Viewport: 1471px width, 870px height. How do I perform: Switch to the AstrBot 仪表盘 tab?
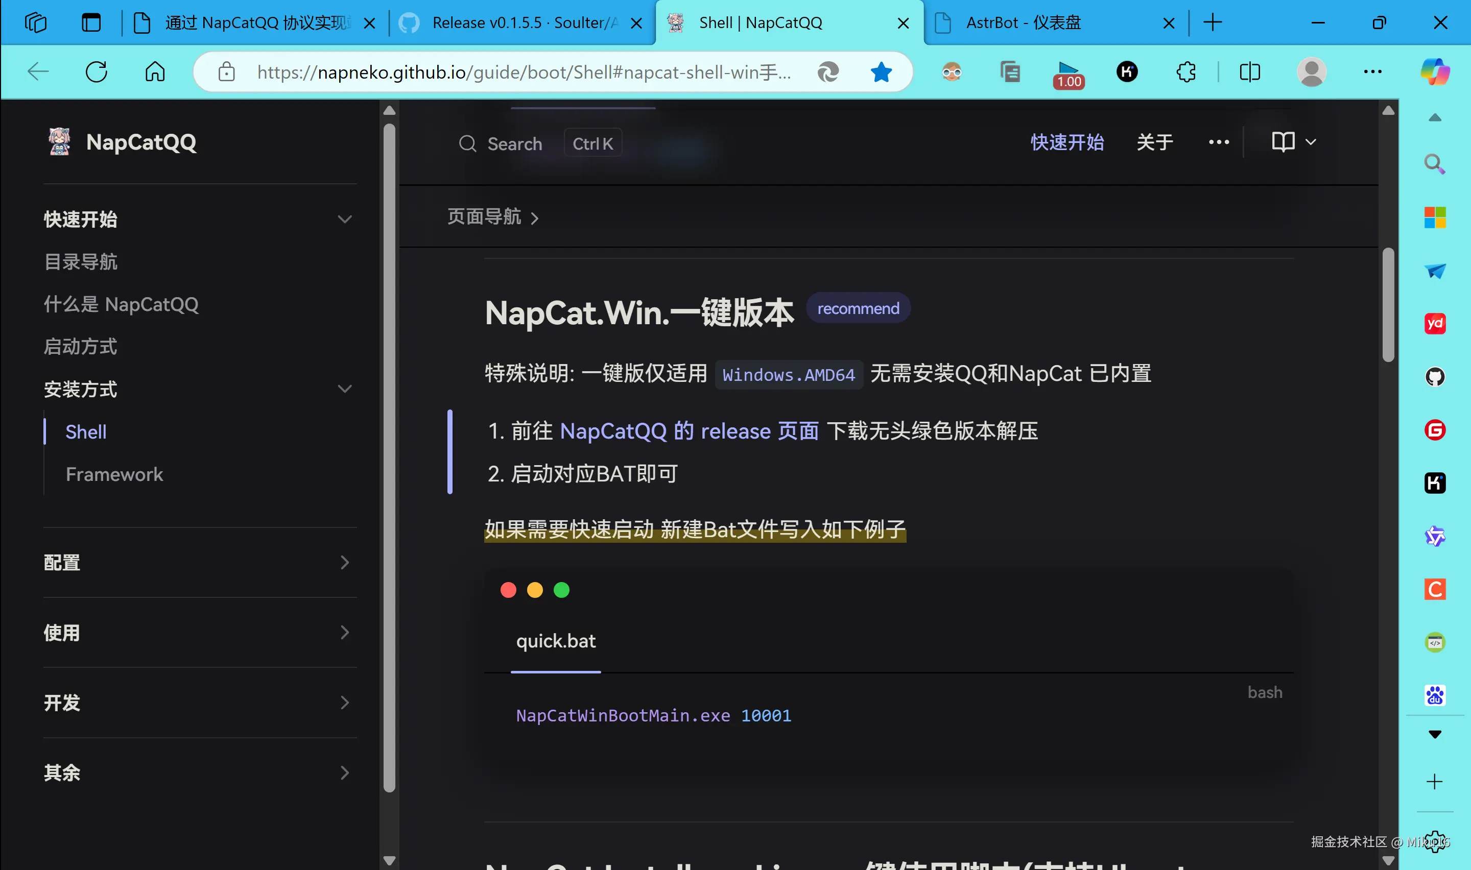[x=1023, y=23]
